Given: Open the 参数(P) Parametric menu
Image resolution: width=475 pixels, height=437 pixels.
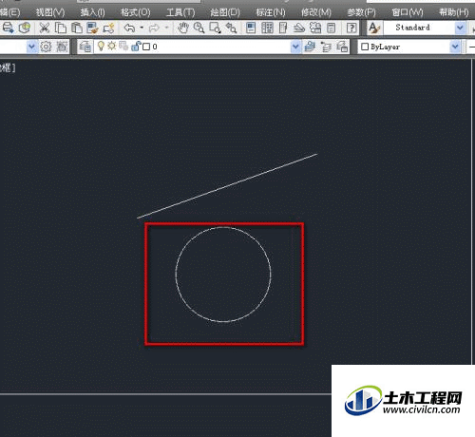Looking at the screenshot, I should tap(361, 12).
